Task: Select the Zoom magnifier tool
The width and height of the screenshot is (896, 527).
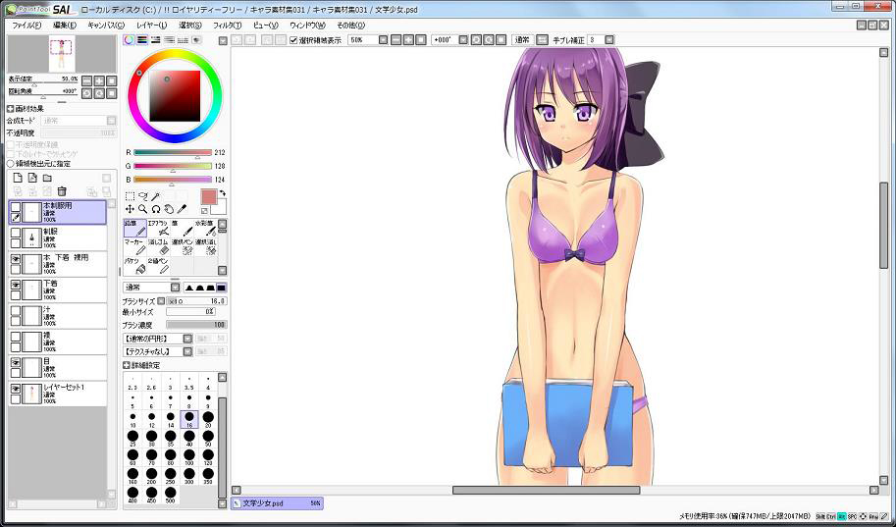Action: click(x=143, y=209)
